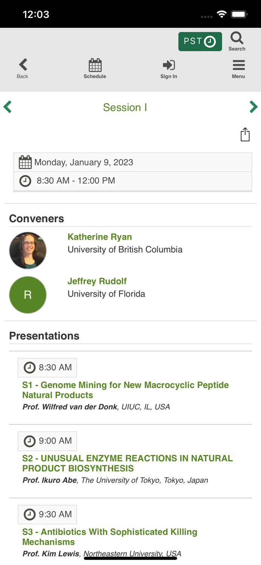Tap Jeffrey Rudolf's green R avatar
261x565 pixels.
pyautogui.click(x=28, y=295)
